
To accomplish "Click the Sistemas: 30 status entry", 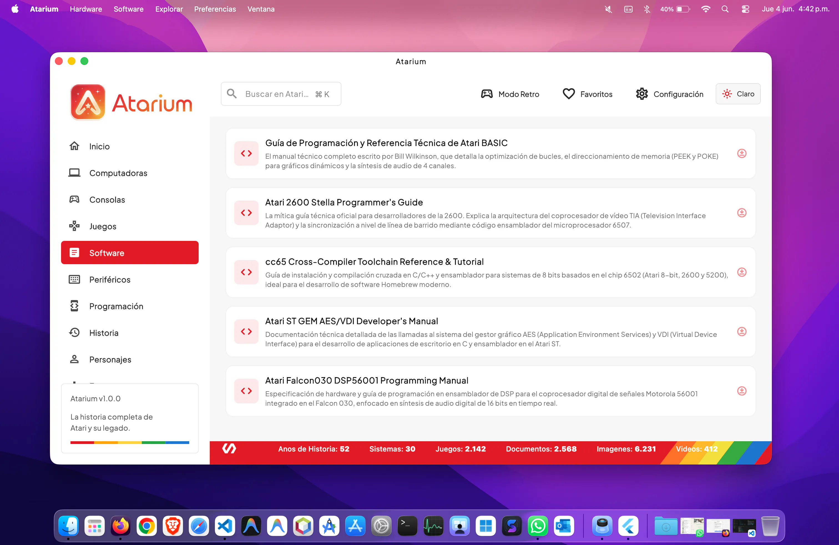I will [x=392, y=449].
